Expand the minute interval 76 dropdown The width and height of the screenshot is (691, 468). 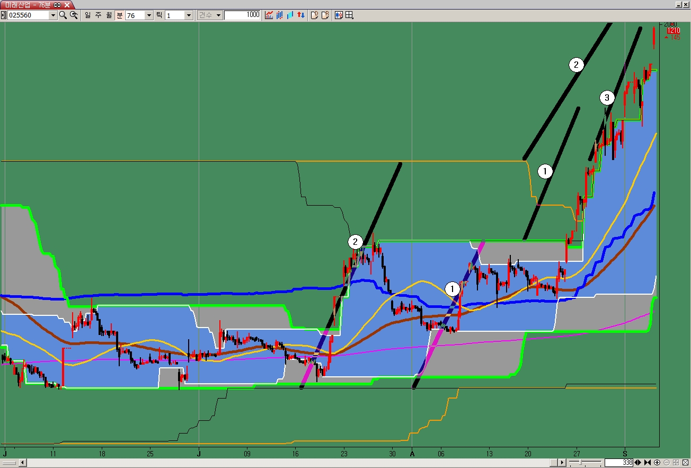(148, 15)
